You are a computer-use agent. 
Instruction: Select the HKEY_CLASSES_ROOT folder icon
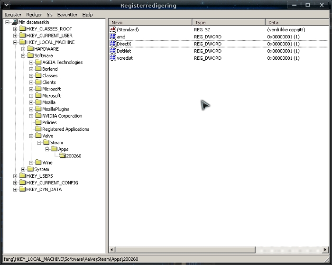pos(22,28)
